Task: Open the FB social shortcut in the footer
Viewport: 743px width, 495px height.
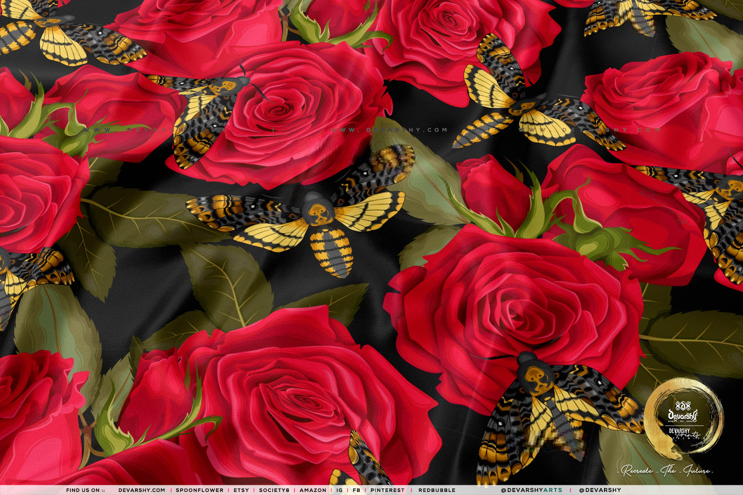Action: point(356,490)
